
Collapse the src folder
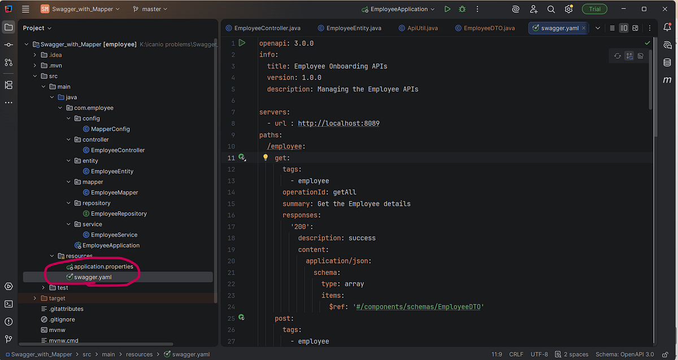point(35,76)
